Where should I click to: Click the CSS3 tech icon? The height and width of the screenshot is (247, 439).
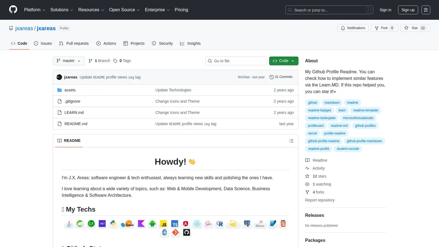(x=164, y=233)
